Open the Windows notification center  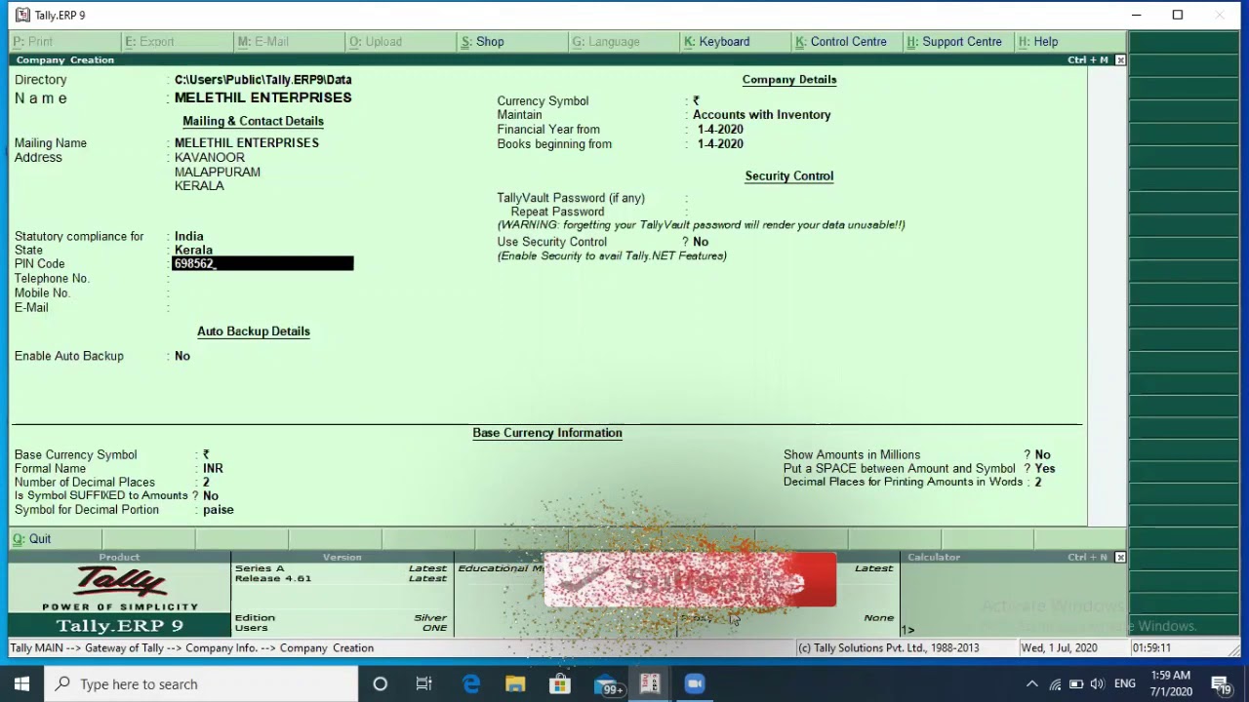1221,684
